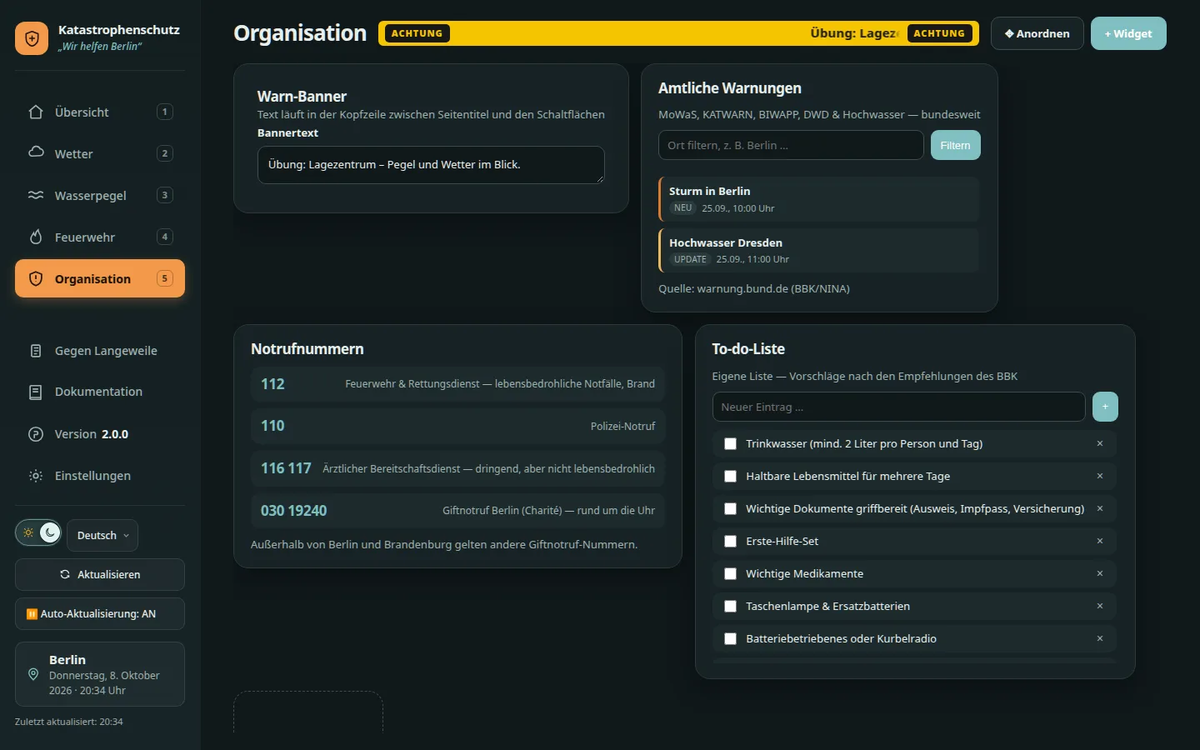Click the Katastrophenschutz shield logo icon
Image resolution: width=1200 pixels, height=750 pixels.
(x=32, y=38)
